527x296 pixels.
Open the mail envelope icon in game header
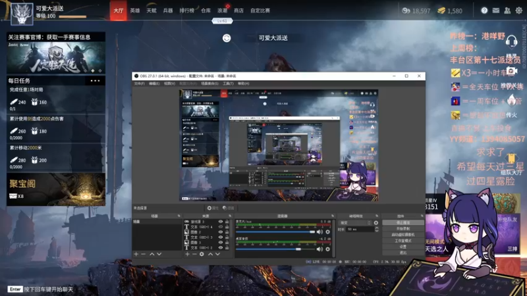point(496,11)
